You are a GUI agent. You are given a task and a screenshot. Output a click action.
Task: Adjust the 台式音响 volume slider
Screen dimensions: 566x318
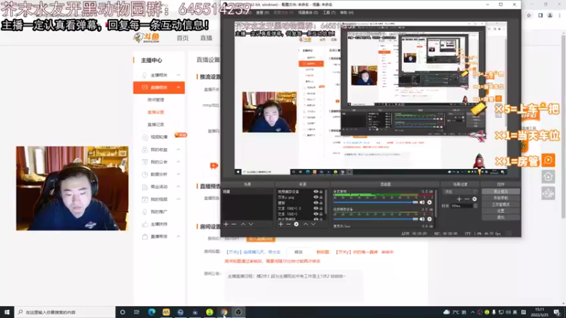(376, 202)
